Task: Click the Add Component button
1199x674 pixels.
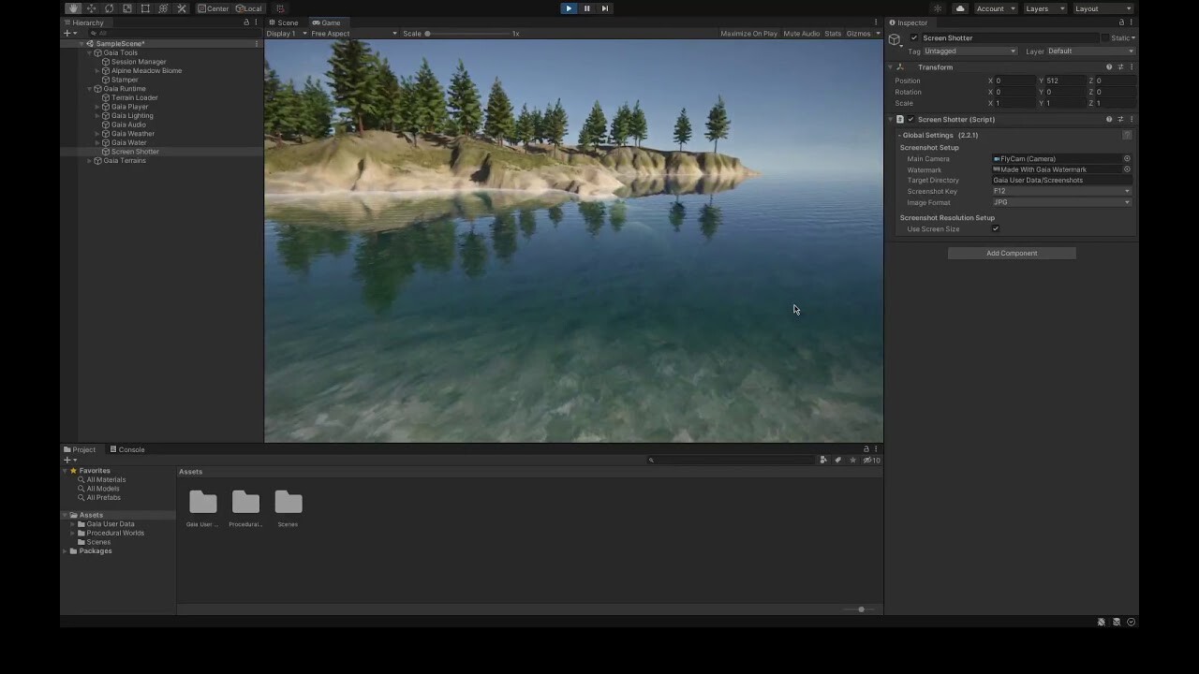Action: tap(1012, 253)
